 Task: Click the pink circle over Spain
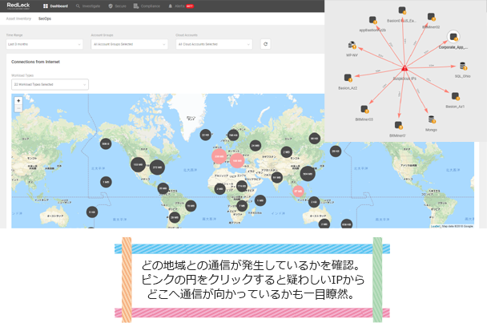pyautogui.click(x=219, y=156)
